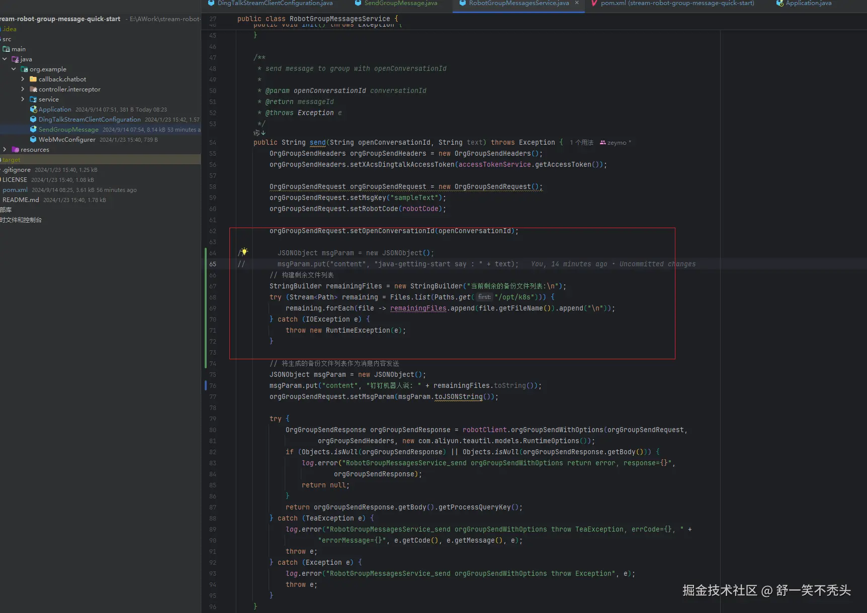Click the resources folder icon
Viewport: 867px width, 613px height.
[16, 150]
